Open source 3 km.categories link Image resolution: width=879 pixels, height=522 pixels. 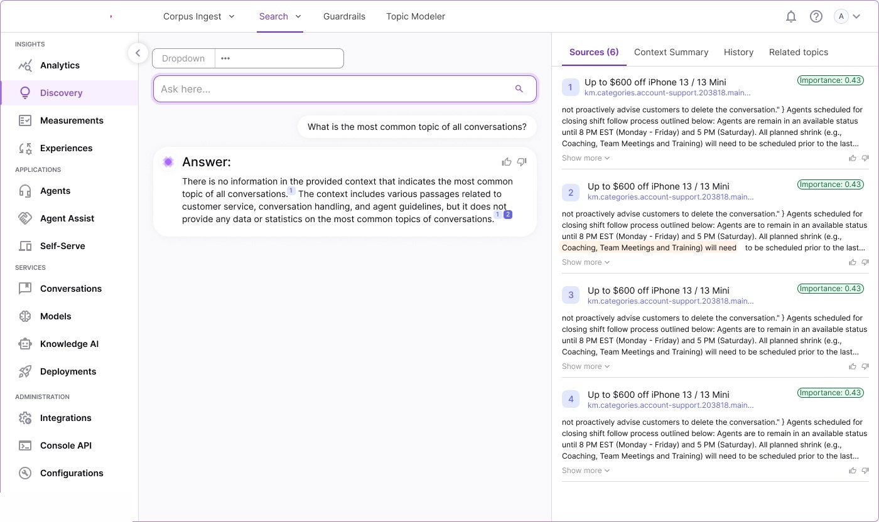point(670,301)
